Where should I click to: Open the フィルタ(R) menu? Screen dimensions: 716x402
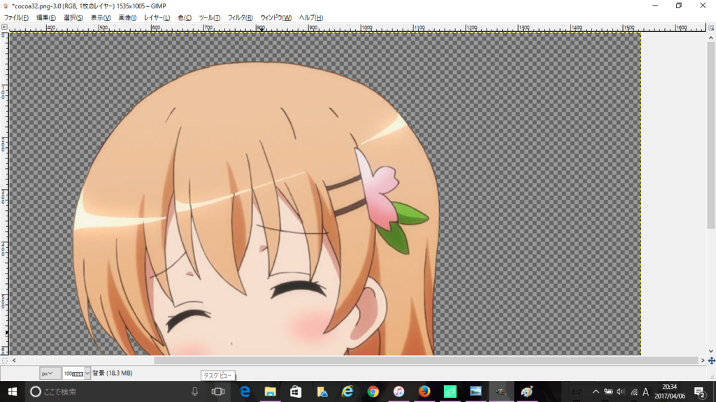[240, 17]
